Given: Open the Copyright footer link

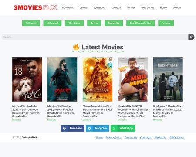Looking at the screenshot, I should 145,137.
